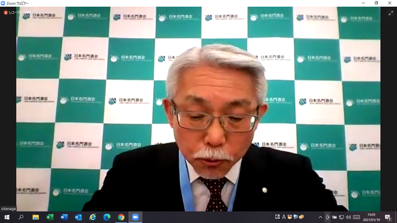Show hidden system tray icons
The image size is (397, 223).
click(x=320, y=217)
